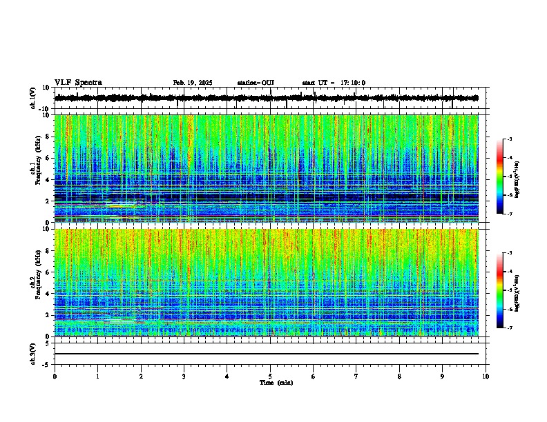
Task: Click the ch.1 spectrogram panel
Action: tap(266, 168)
